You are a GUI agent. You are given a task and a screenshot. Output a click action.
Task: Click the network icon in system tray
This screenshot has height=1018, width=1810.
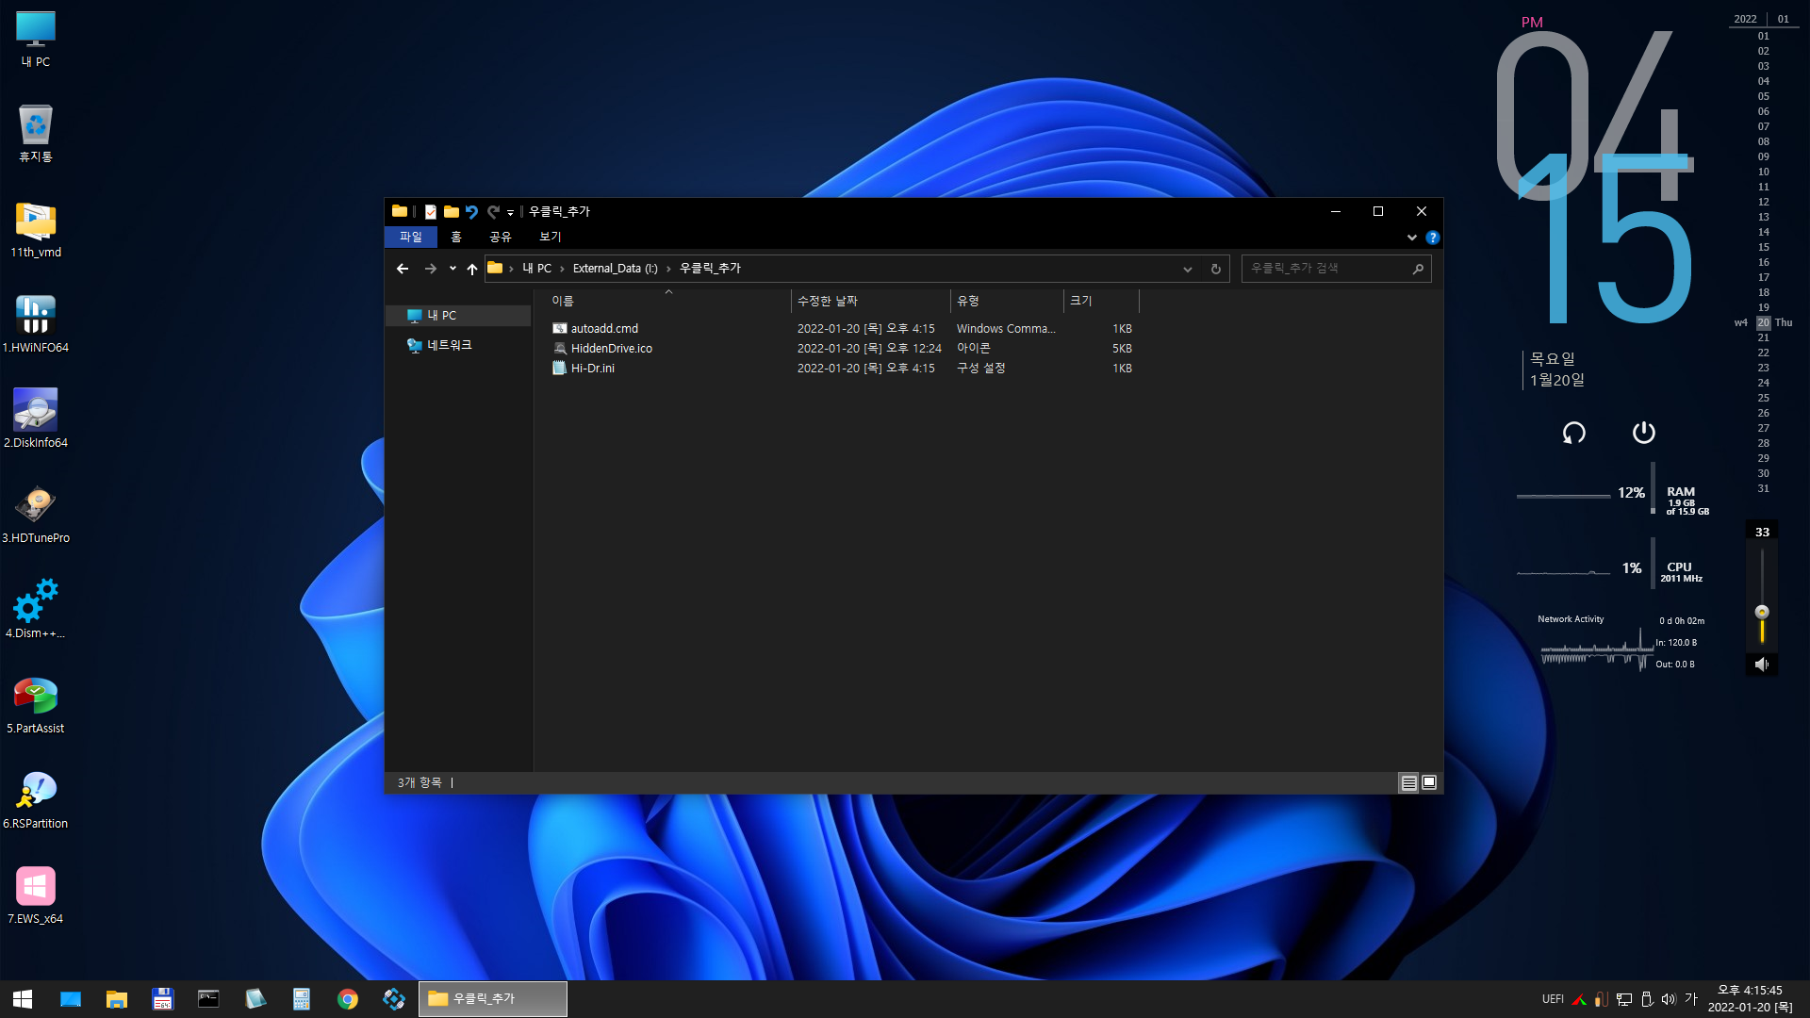click(x=1624, y=999)
